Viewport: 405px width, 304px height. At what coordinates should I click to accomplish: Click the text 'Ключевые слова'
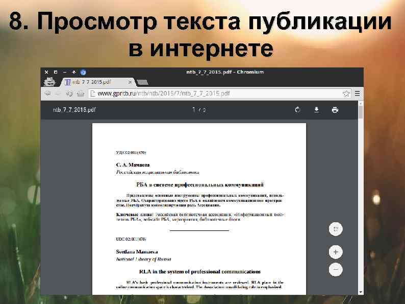click(x=135, y=215)
